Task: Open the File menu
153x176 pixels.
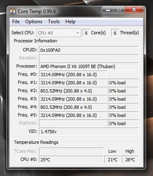Action: [16, 22]
